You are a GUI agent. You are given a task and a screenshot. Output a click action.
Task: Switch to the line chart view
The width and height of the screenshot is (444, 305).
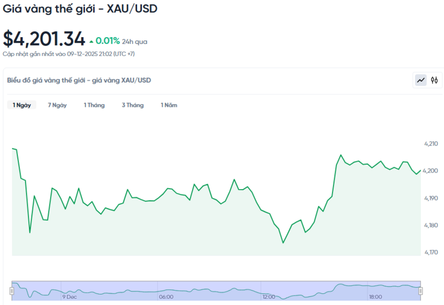[421, 80]
